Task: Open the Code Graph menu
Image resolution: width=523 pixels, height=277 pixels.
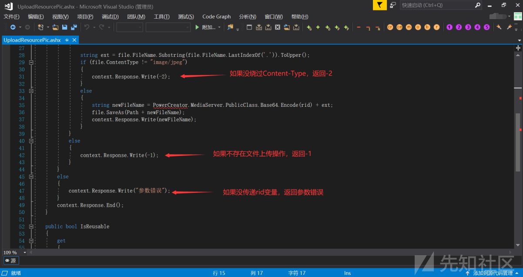Action: click(216, 16)
